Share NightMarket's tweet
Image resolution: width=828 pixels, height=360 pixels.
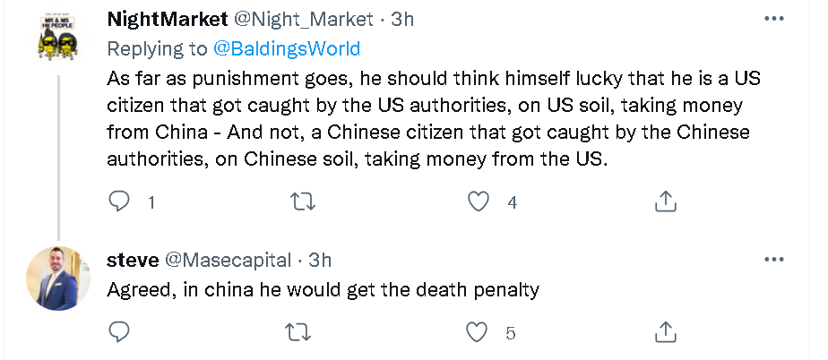665,201
